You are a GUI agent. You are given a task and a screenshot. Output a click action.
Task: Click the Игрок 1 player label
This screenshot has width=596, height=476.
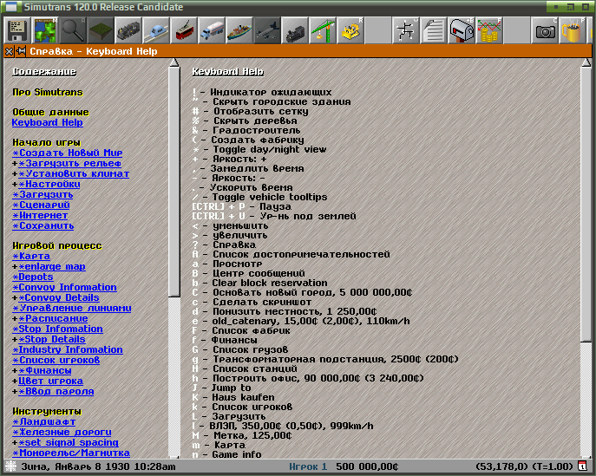(x=308, y=466)
